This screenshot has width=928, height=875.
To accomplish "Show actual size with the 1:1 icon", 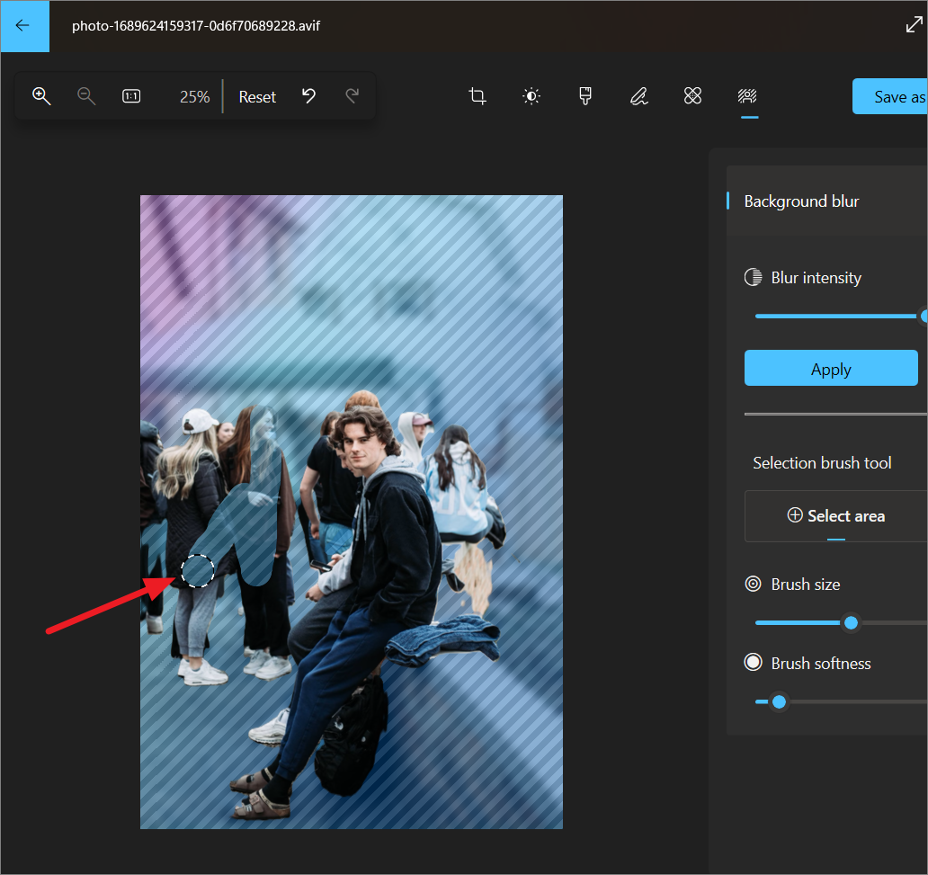I will [x=131, y=96].
